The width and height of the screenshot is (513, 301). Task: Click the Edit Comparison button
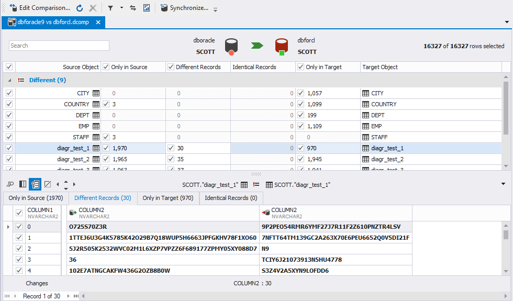40,8
